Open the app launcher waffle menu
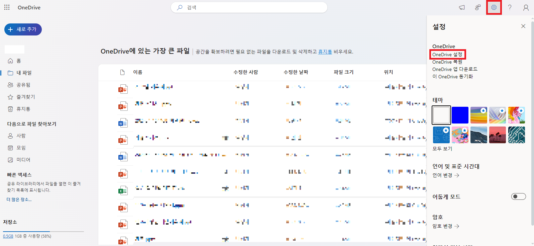534x246 pixels. pyautogui.click(x=7, y=7)
